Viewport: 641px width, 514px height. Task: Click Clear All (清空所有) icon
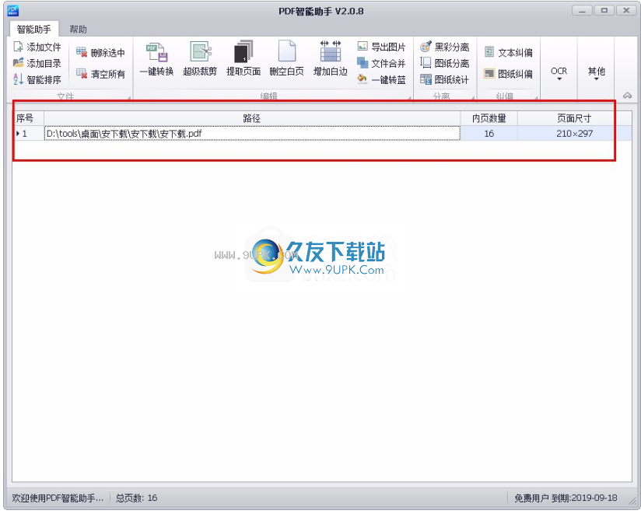82,74
